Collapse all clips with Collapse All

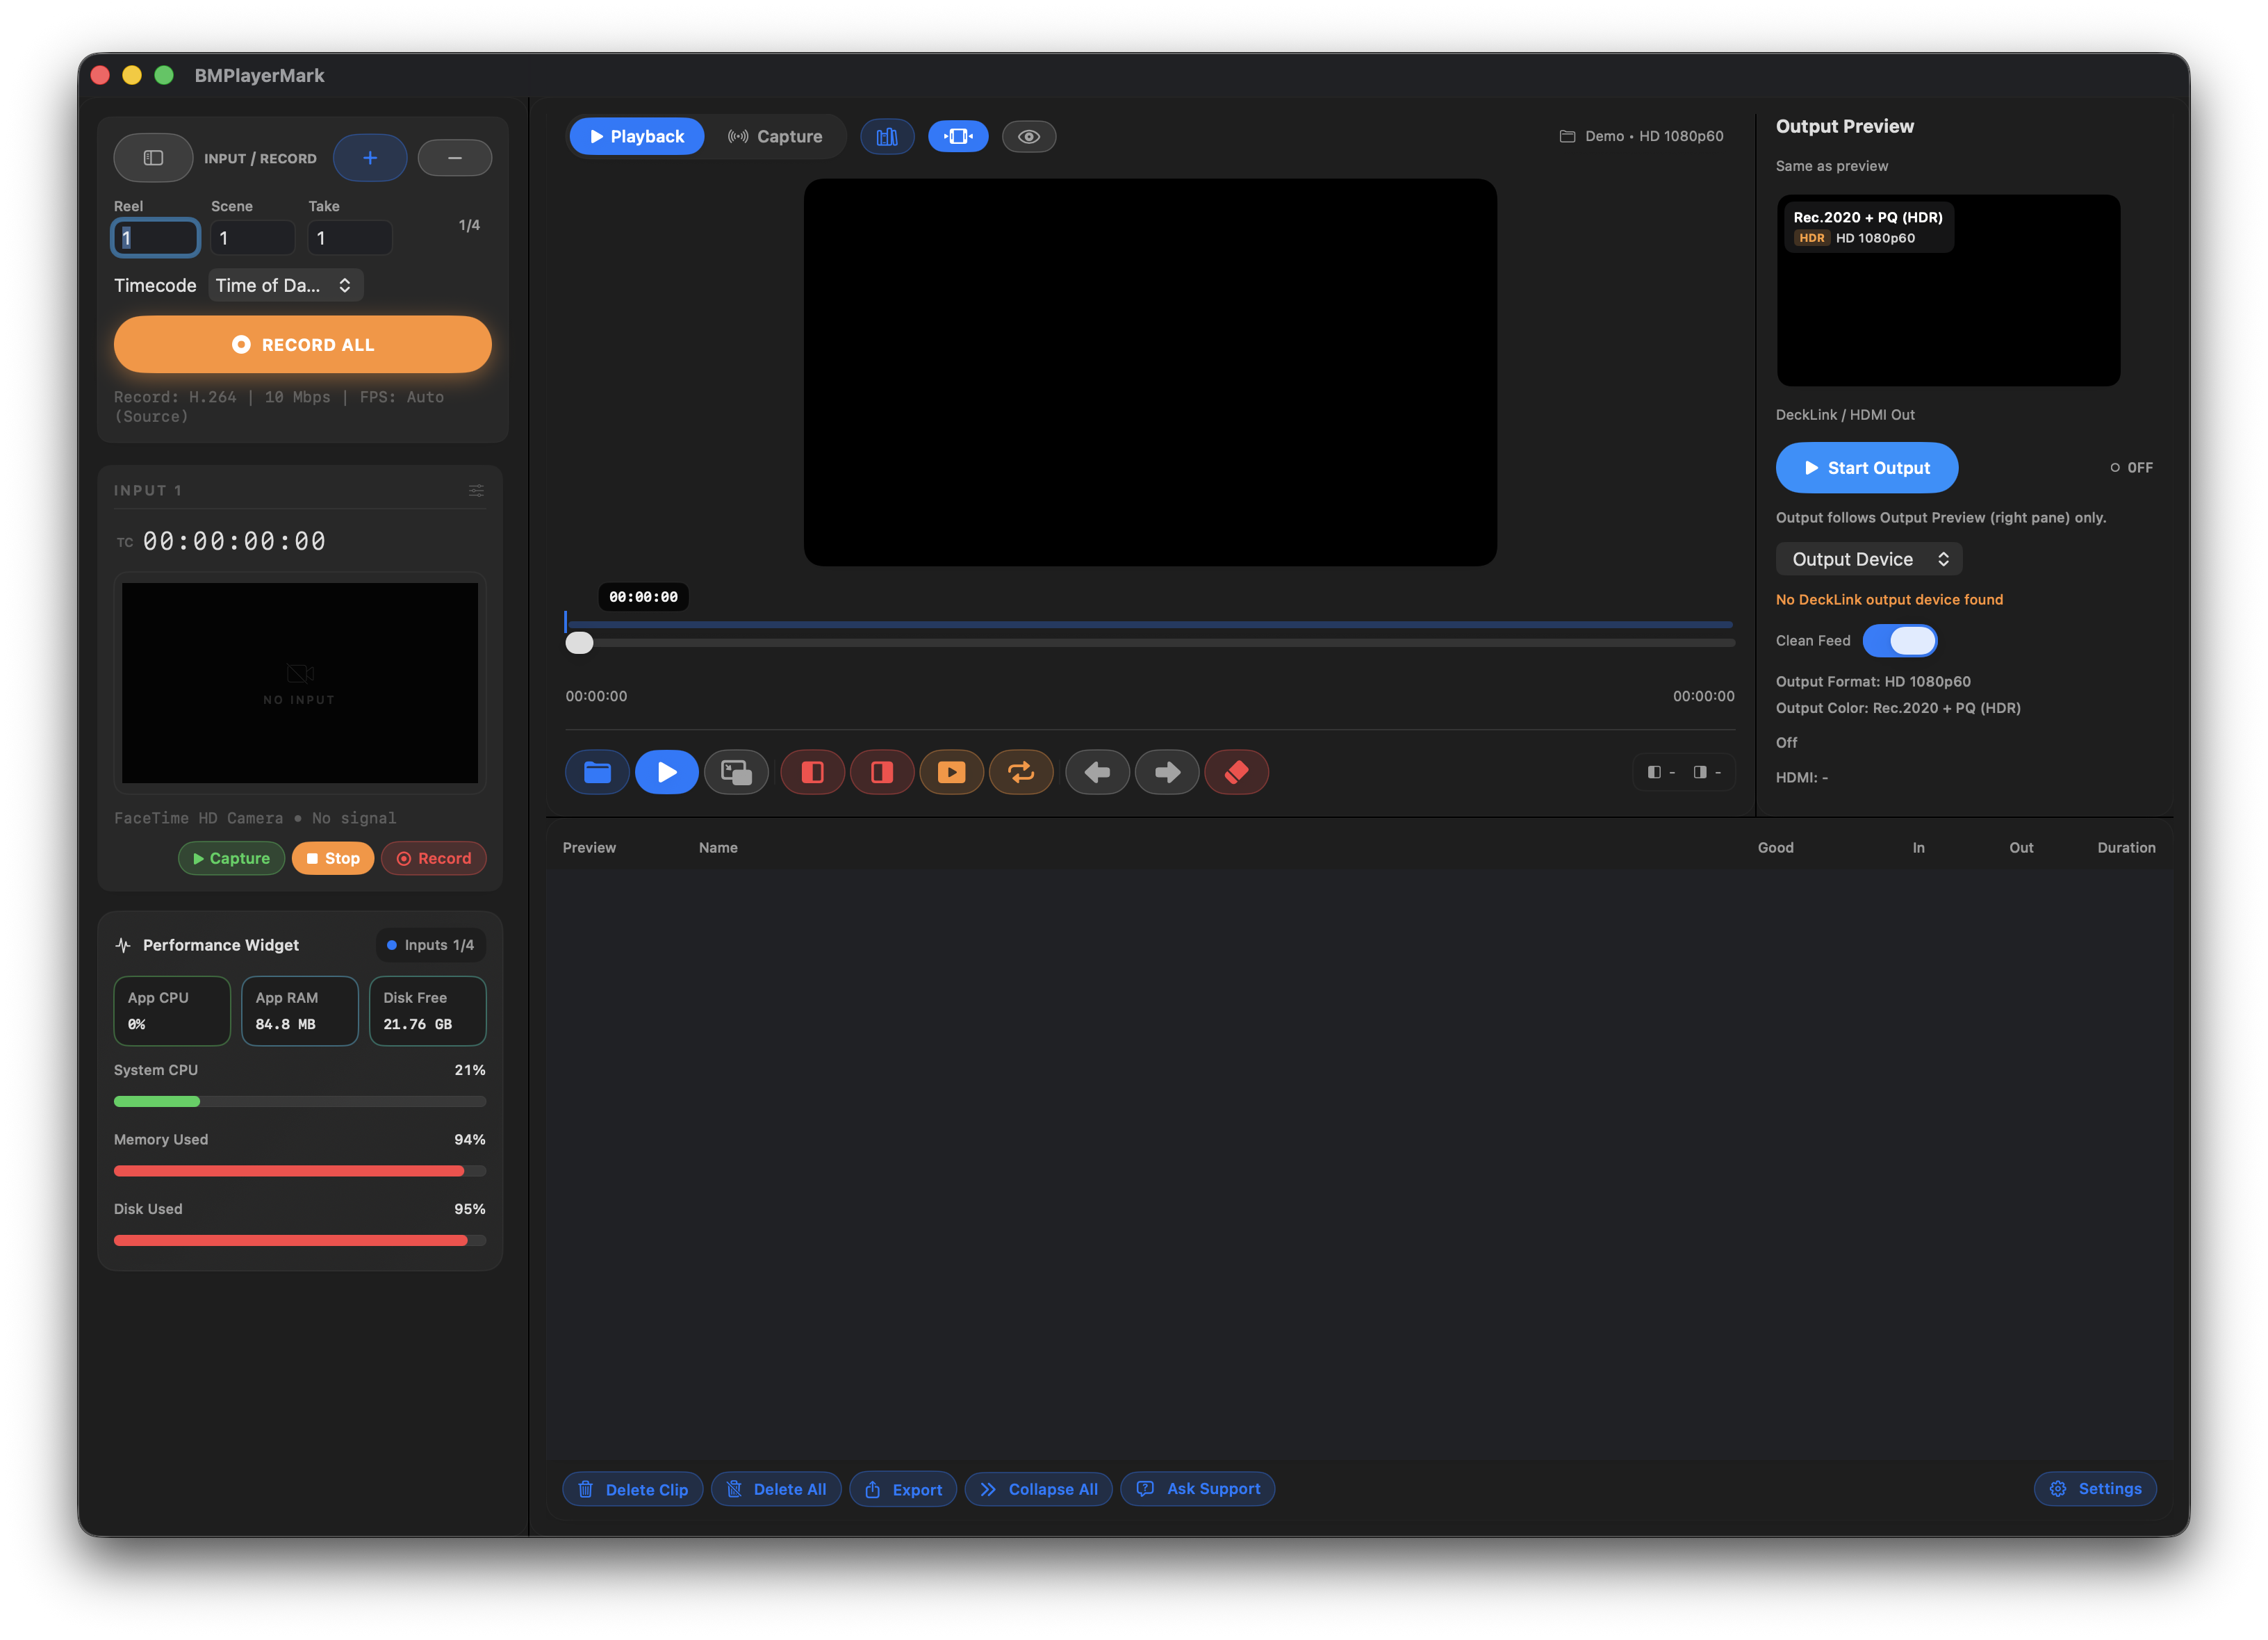click(x=1038, y=1489)
